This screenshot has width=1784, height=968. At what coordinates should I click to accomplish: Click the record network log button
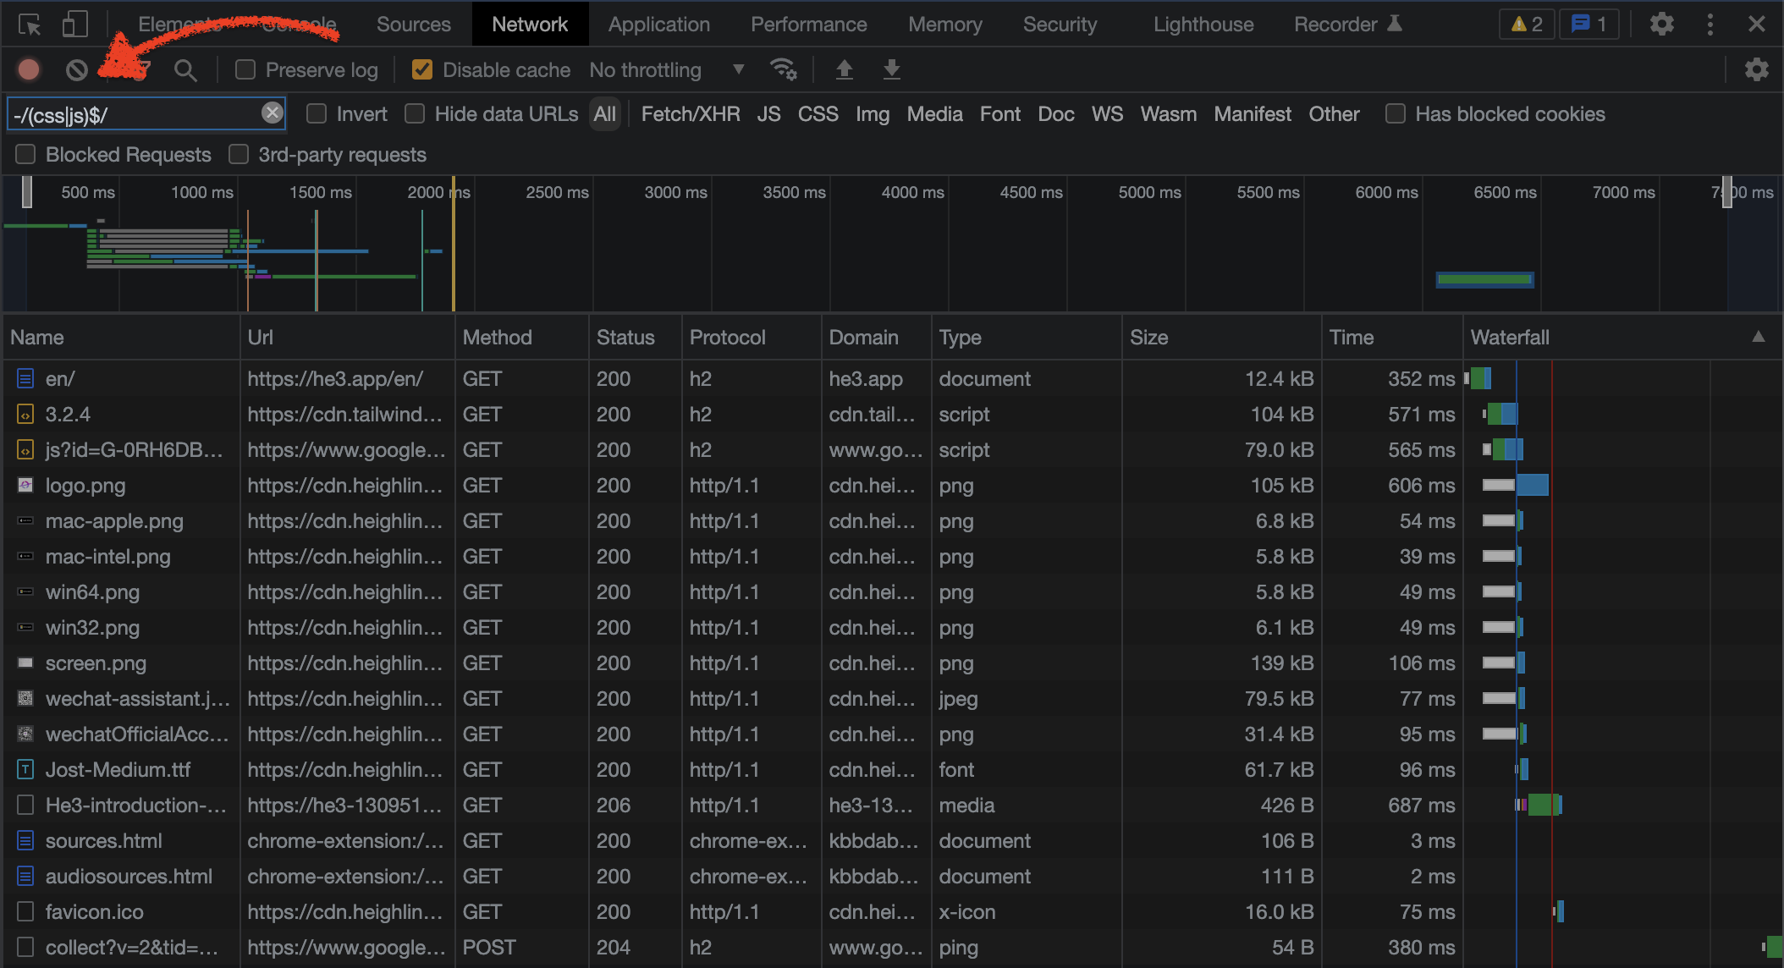coord(29,69)
